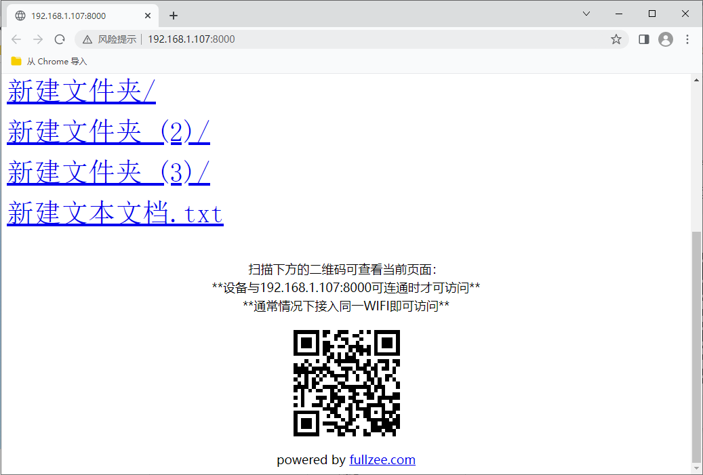
Task: Click the 风险提示 security label
Action: [117, 39]
